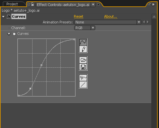Open the Animation Presets None dropdown

107,22
